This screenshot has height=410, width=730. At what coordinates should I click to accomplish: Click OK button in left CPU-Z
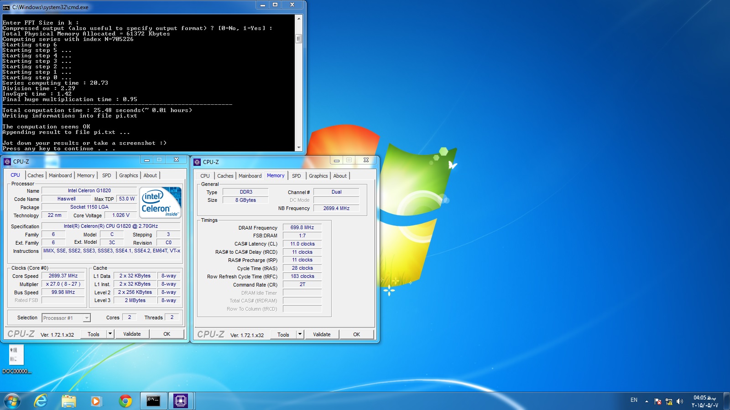167,334
